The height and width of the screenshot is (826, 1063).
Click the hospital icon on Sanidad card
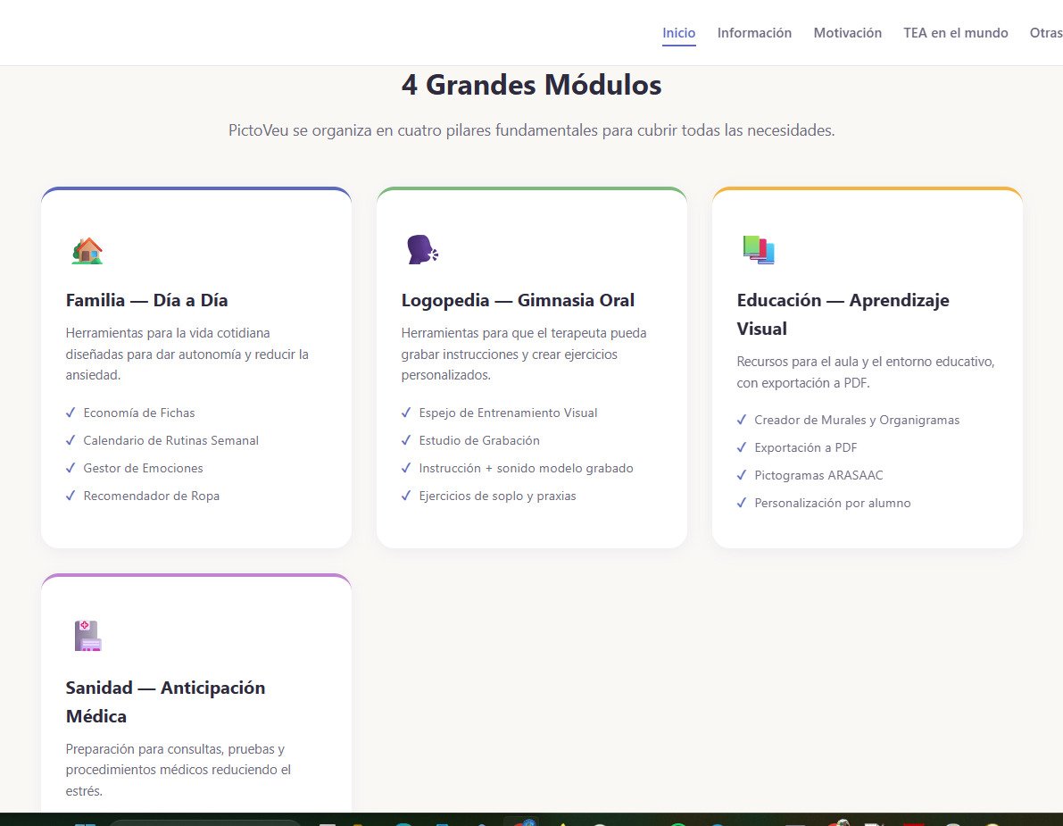pos(87,636)
